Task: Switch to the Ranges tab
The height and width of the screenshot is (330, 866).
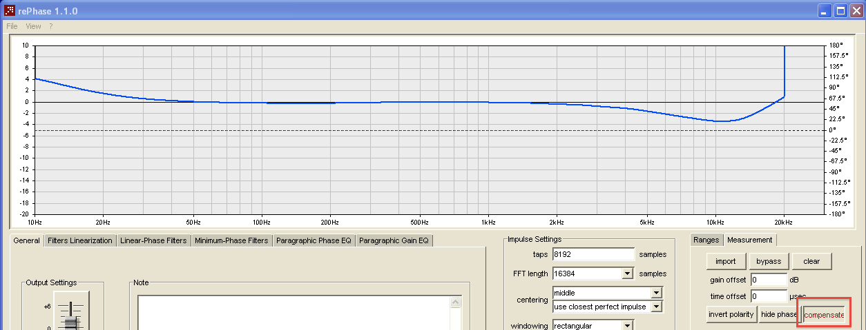Action: point(706,240)
